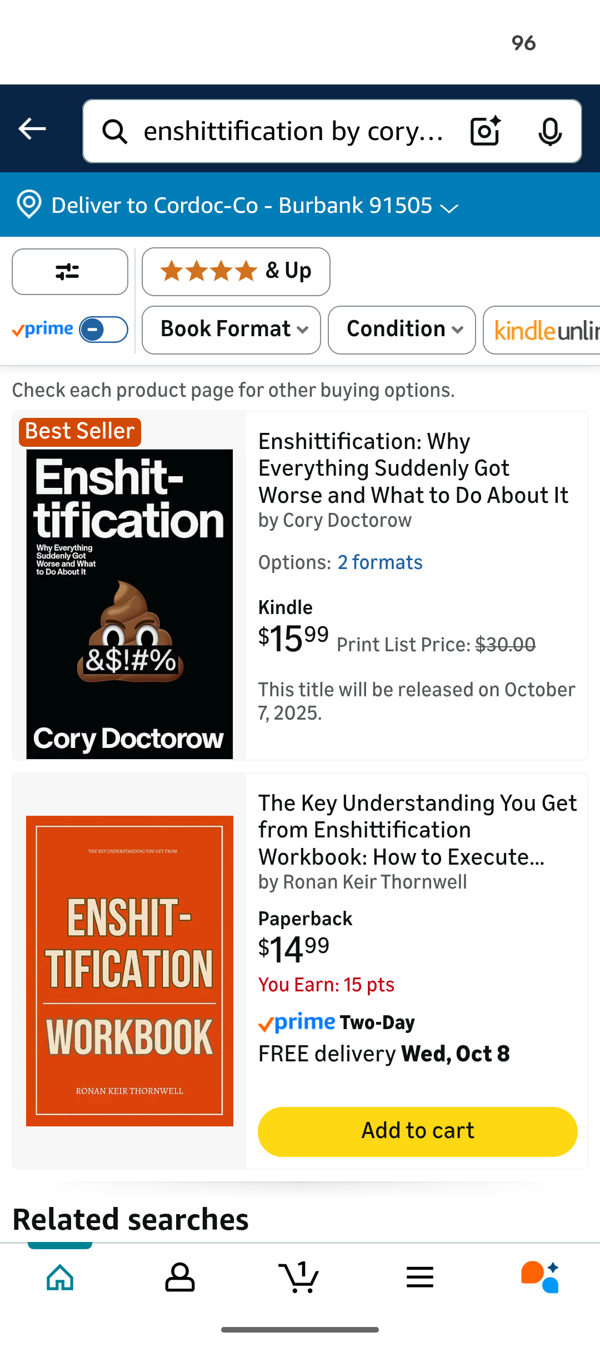The image size is (600, 1347).
Task: Apply the 4 stars & Up filter
Action: click(236, 272)
